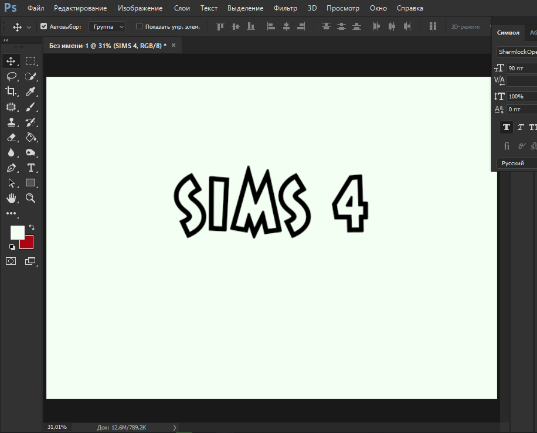Swap foreground and background colors
Viewport: 537px width, 433px height.
(32, 227)
